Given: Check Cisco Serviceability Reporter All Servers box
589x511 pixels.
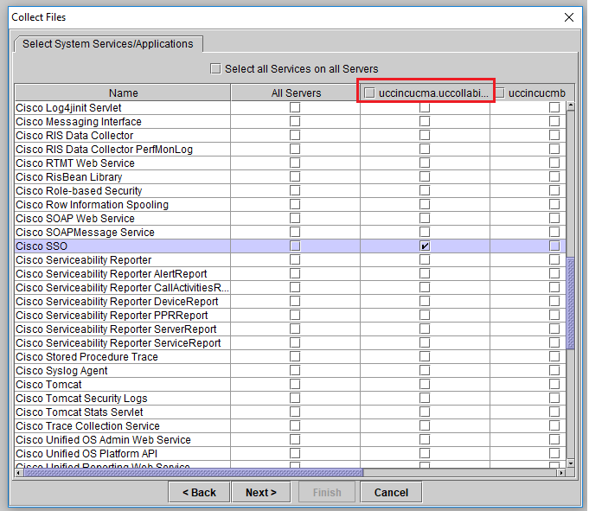Looking at the screenshot, I should pos(295,259).
